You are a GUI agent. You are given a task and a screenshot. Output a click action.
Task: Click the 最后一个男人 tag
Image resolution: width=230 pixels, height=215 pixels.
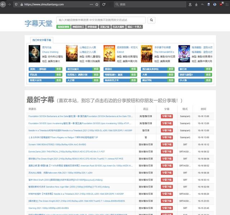134,27
